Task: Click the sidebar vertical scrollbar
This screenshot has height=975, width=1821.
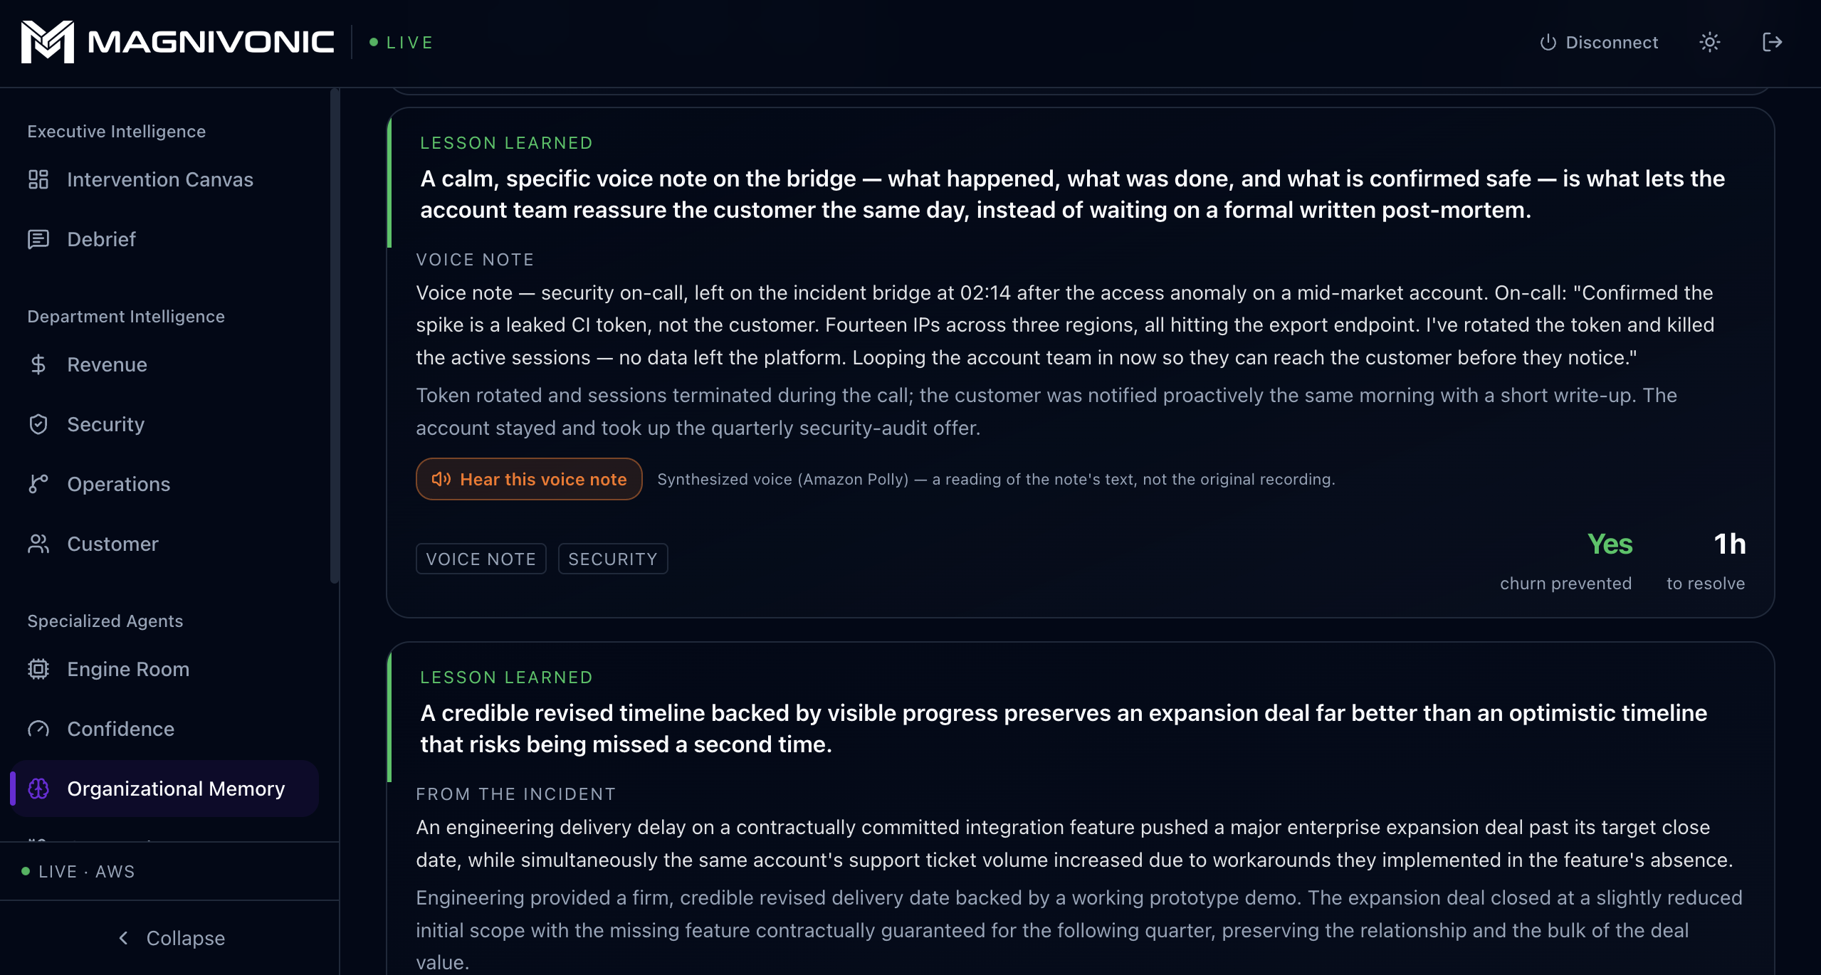Action: (x=335, y=336)
